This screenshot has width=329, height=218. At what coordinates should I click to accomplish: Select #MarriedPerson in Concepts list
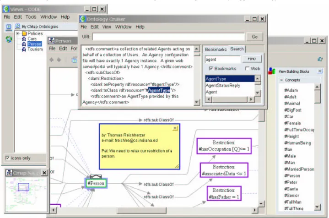299,169
